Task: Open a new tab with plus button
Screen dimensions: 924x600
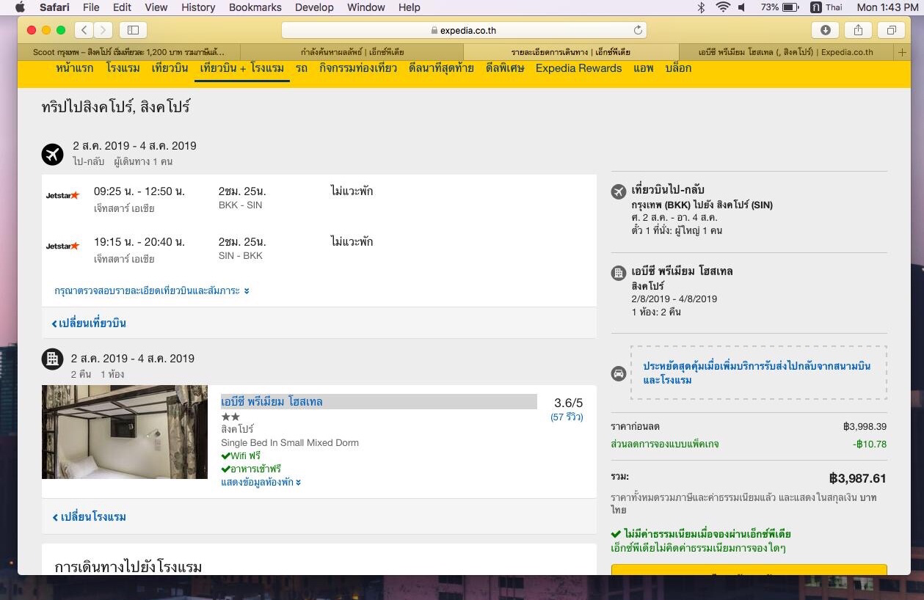Action: [903, 52]
